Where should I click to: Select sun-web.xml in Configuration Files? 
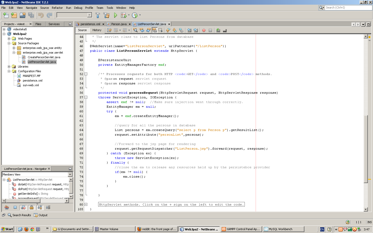pyautogui.click(x=31, y=85)
